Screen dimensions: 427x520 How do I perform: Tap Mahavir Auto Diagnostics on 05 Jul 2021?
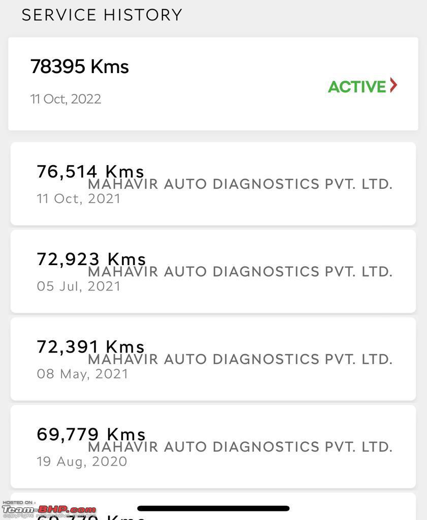click(240, 272)
